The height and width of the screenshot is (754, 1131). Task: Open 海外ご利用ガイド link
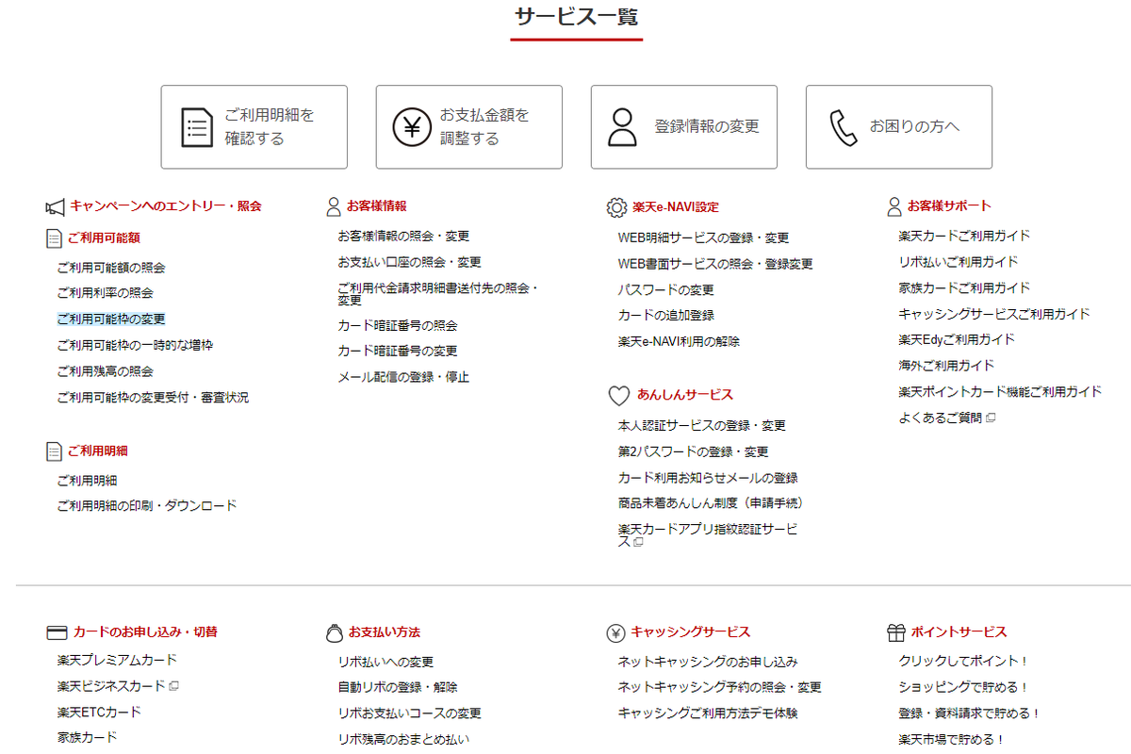click(945, 366)
